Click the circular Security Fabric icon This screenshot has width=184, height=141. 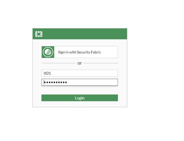(48, 52)
